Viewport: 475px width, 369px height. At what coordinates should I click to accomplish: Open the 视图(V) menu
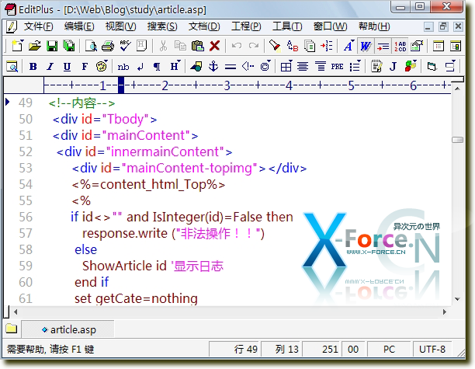pos(120,26)
